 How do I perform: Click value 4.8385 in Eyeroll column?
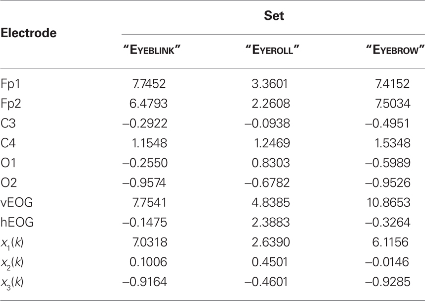pyautogui.click(x=271, y=202)
